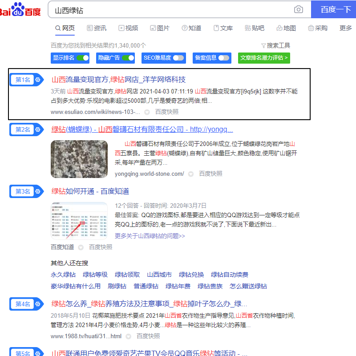The width and height of the screenshot is (356, 356).
Task: Enable the 备案信息 switch
Action: point(224,58)
